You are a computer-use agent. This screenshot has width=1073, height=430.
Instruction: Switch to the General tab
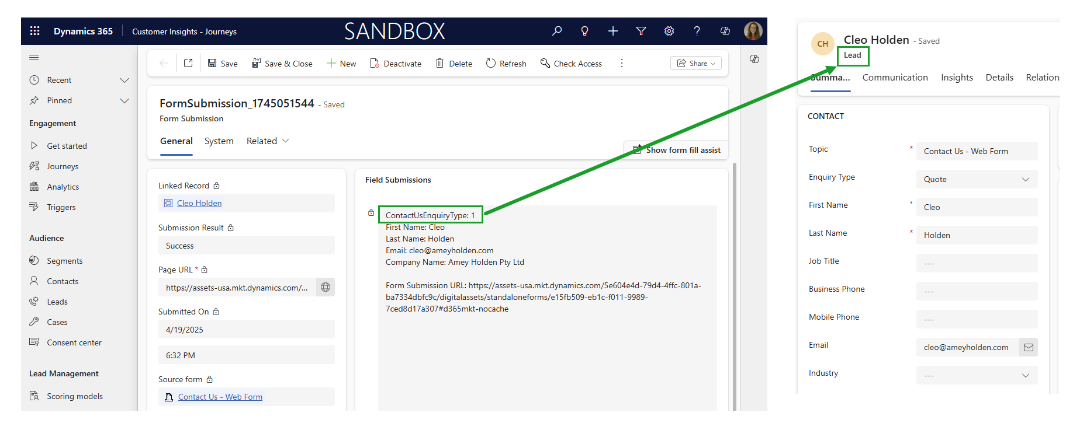(176, 141)
